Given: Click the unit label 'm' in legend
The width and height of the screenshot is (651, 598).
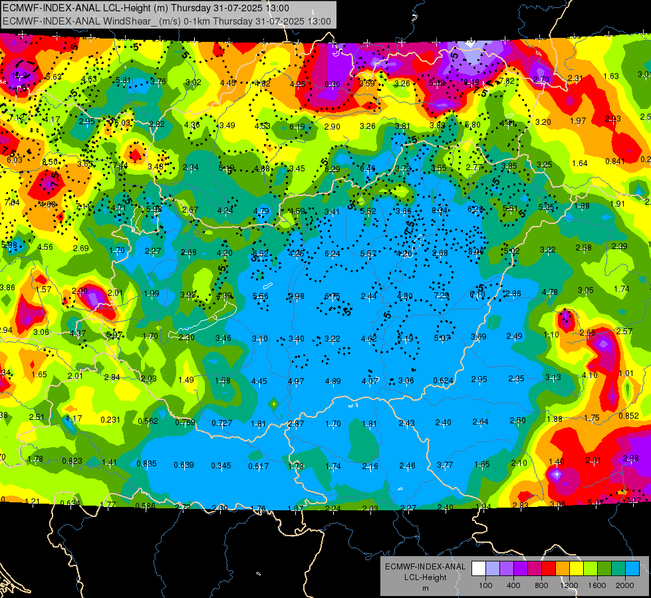Looking at the screenshot, I should pyautogui.click(x=425, y=588).
